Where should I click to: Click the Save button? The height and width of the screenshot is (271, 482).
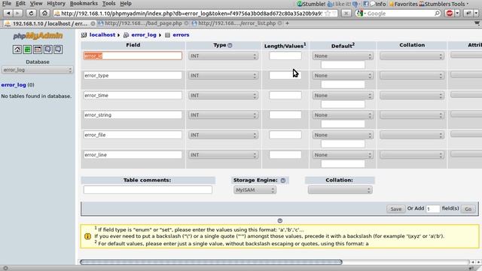(x=395, y=209)
